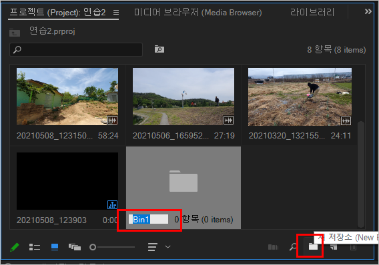Click the video/audio badge on the 20210506_165952 clip
379x265 pixels.
coord(228,120)
